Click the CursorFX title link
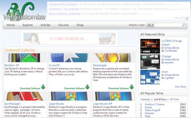Screen dimensions: 191x118 [54, 65]
